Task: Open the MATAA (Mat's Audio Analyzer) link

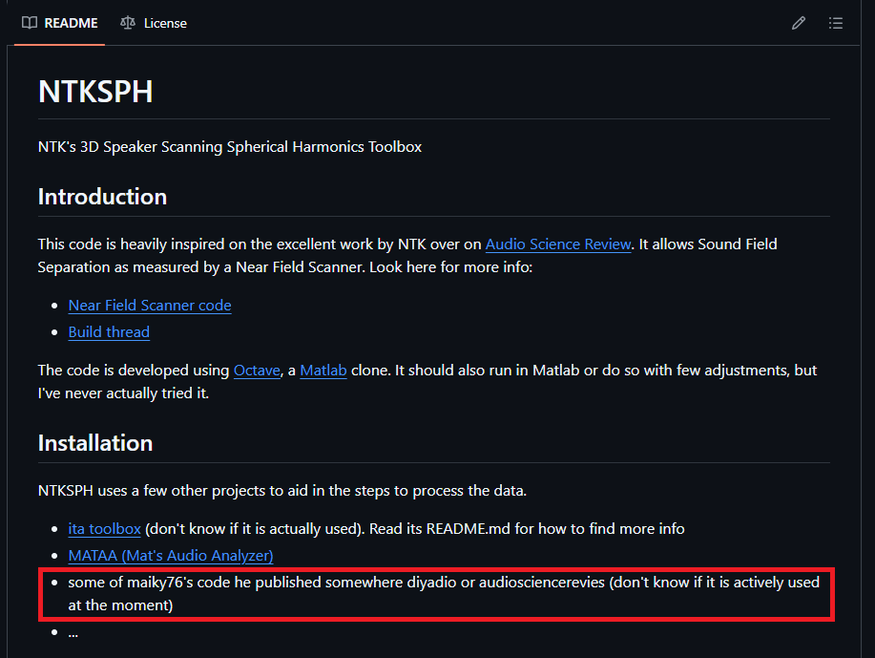Action: click(171, 555)
